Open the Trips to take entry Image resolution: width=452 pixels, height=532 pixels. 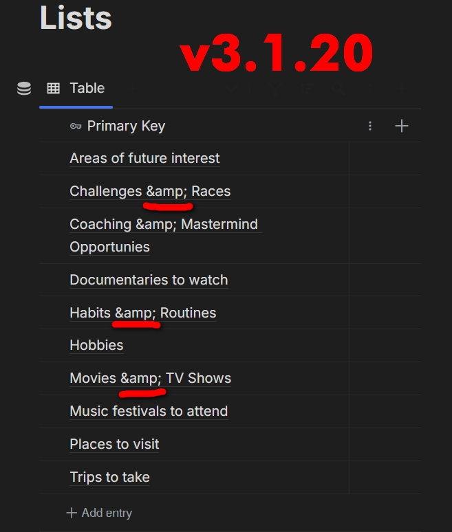[109, 477]
